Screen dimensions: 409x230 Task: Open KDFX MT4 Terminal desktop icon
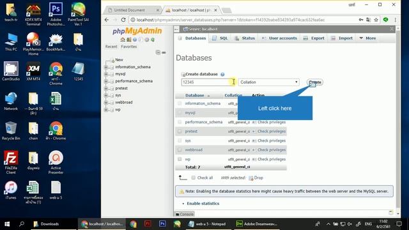pyautogui.click(x=33, y=14)
